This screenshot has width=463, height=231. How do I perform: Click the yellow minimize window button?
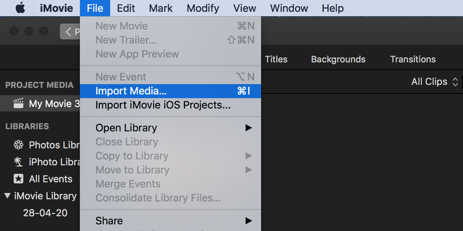pyautogui.click(x=28, y=31)
